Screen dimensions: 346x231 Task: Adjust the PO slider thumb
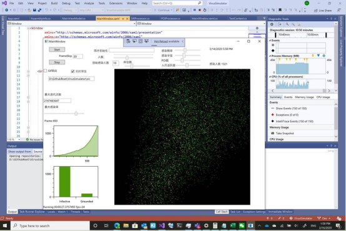182,60
